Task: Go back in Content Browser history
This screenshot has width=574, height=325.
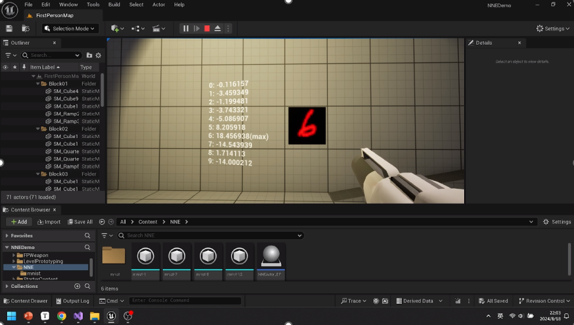Action: pyautogui.click(x=102, y=222)
